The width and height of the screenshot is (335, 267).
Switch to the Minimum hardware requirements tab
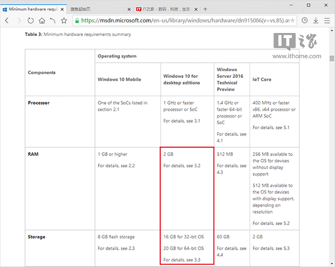click(x=33, y=9)
